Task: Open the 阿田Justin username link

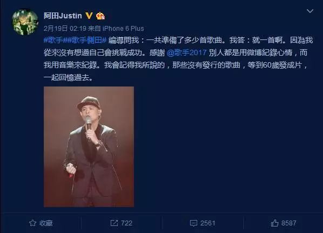Action: (63, 16)
